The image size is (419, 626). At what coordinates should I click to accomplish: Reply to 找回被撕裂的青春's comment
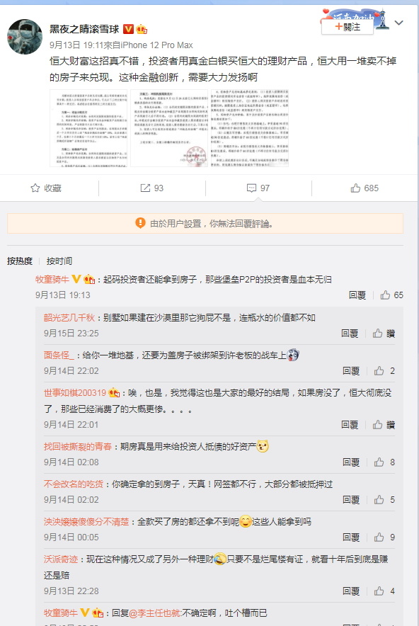[x=351, y=462]
